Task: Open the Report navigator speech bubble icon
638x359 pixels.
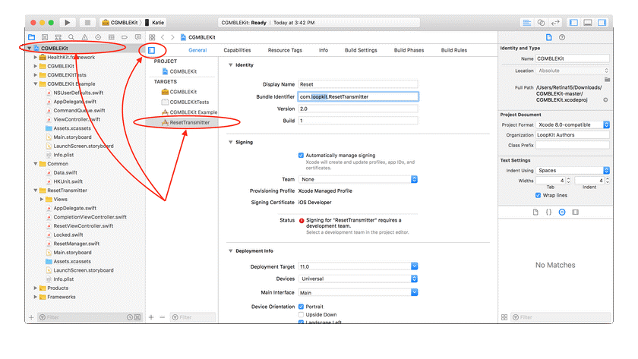Action: (x=138, y=37)
